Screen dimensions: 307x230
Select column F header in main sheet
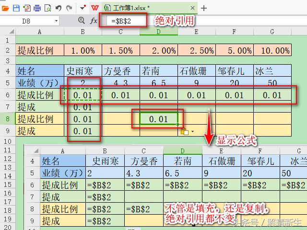234,32
